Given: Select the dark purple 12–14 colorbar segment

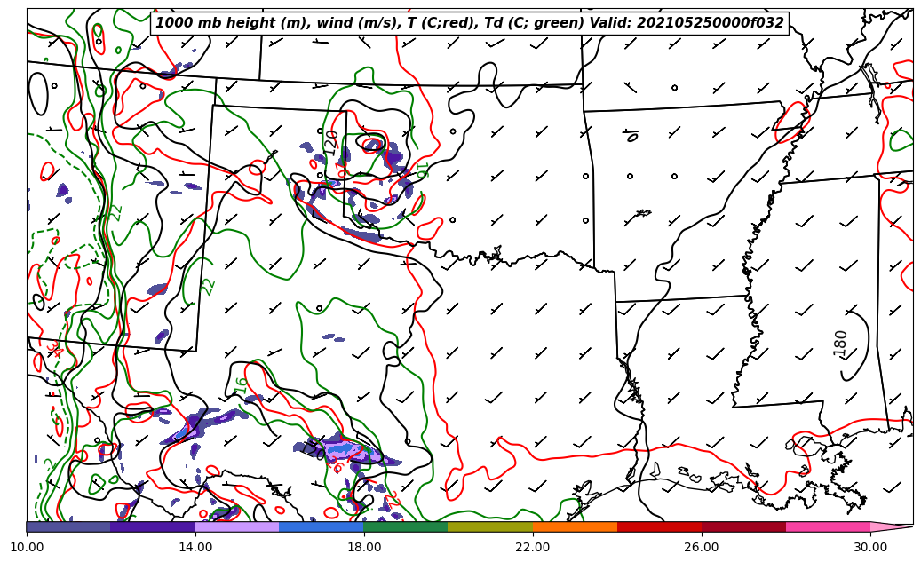Looking at the screenshot, I should (x=153, y=526).
